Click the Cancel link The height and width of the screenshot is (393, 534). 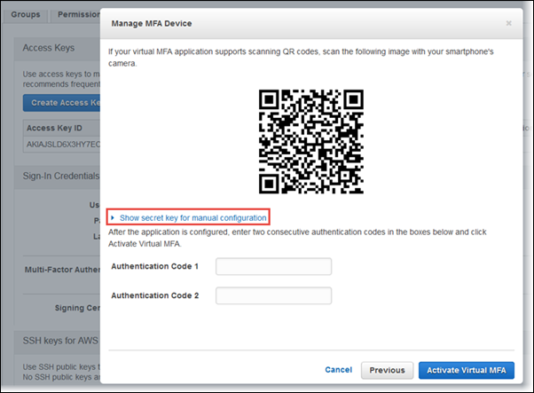tap(338, 370)
